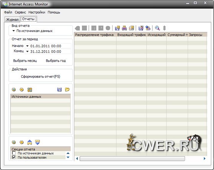Click the 'Источники данных' list header
This screenshot has height=170, width=214.
pyautogui.click(x=41, y=96)
